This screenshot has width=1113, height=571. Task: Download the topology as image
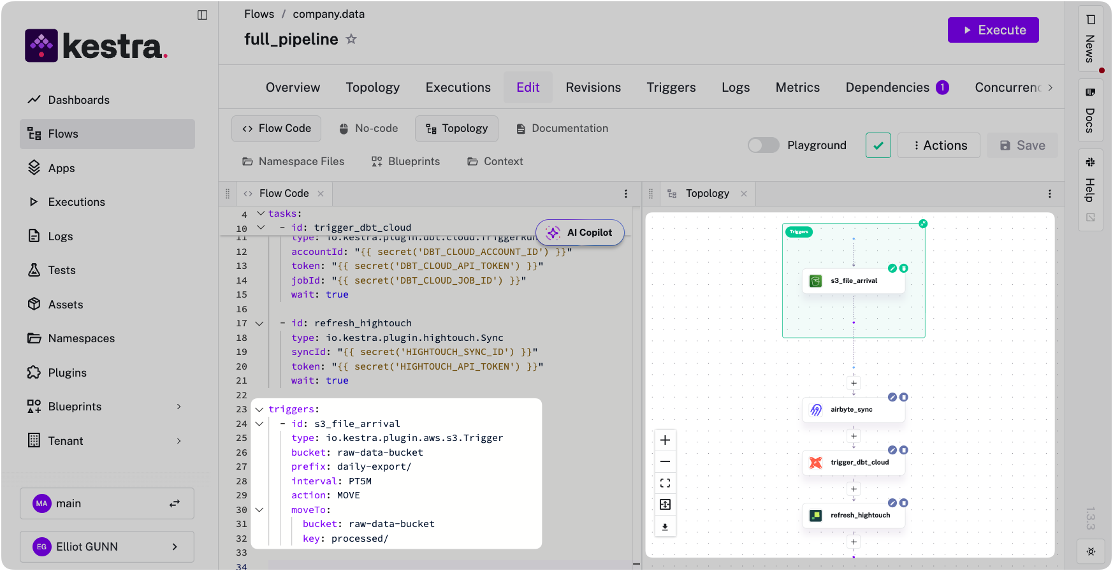click(x=665, y=527)
